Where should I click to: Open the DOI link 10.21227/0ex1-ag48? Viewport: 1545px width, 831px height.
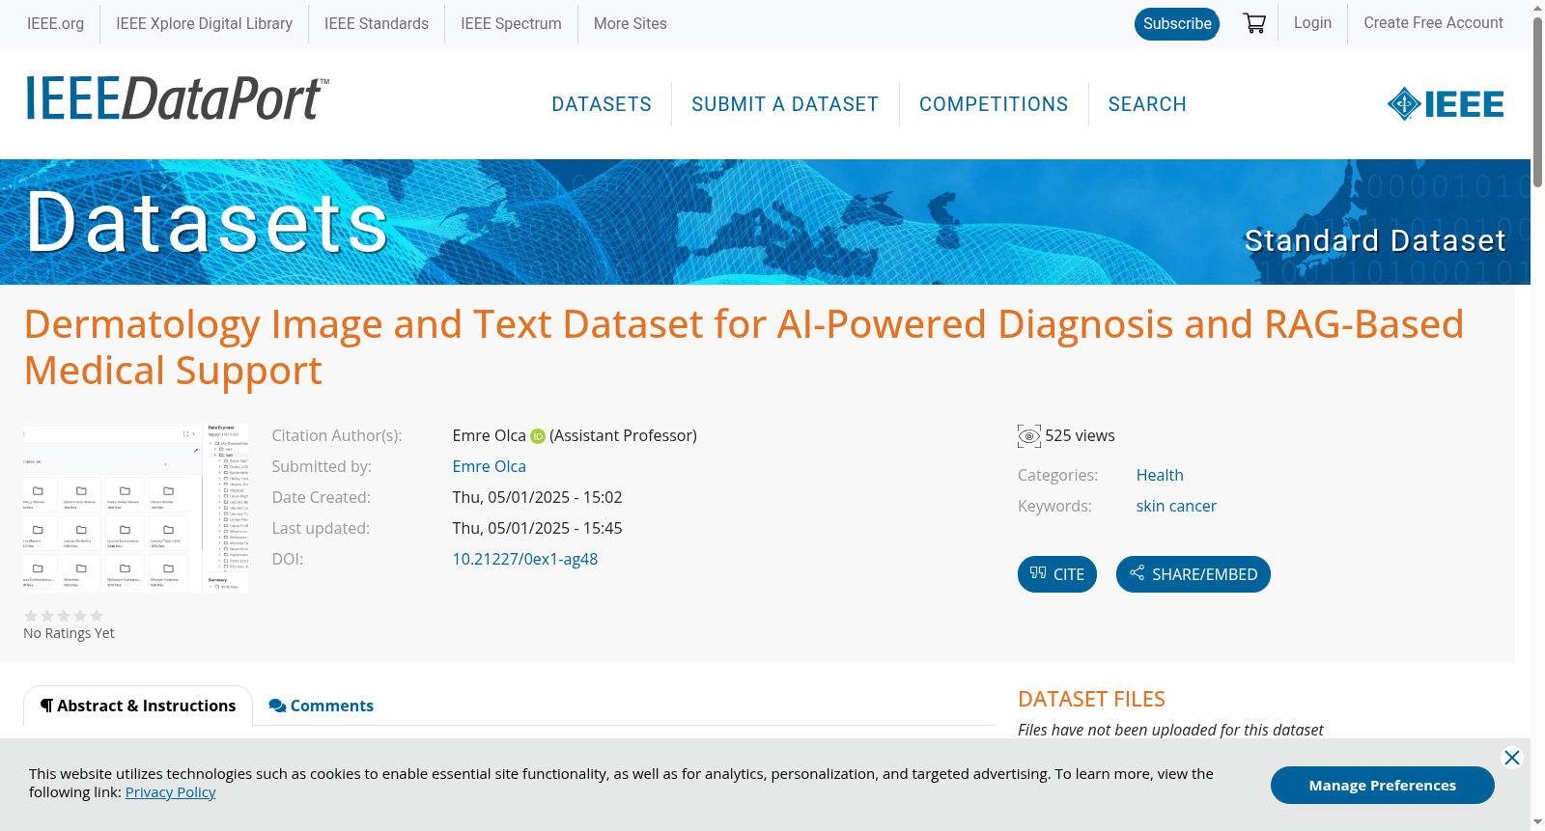click(x=525, y=559)
